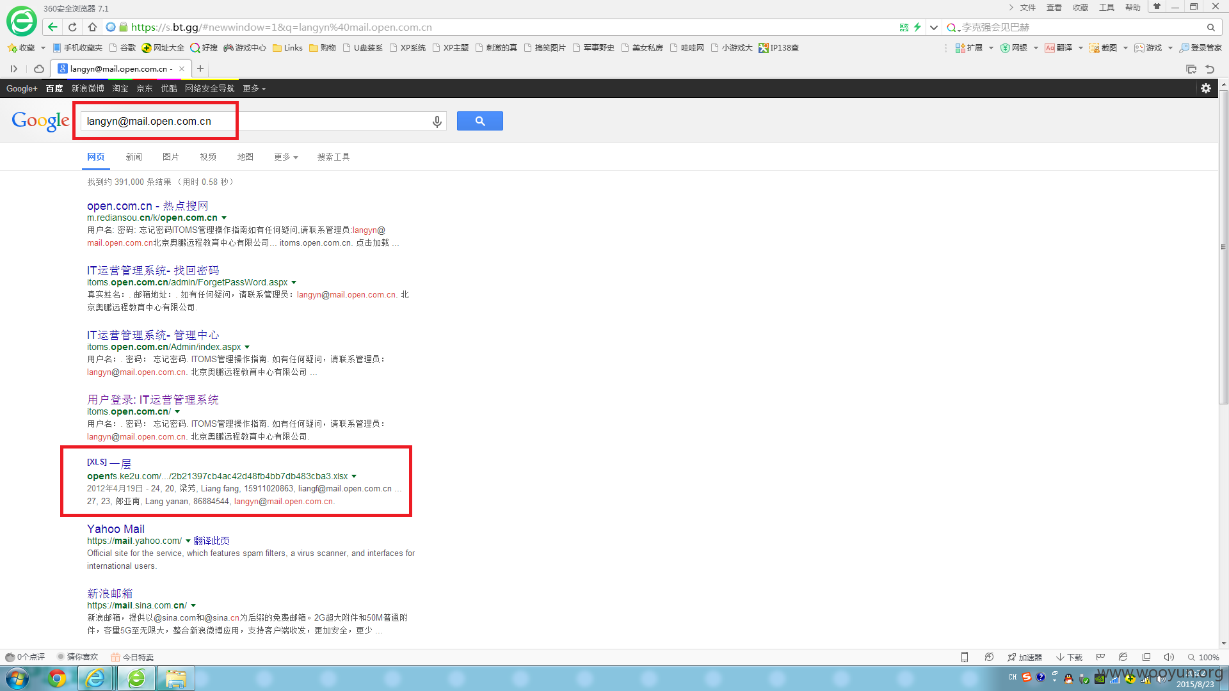
Task: Open 手机收藏夹 bookmark
Action: point(78,48)
